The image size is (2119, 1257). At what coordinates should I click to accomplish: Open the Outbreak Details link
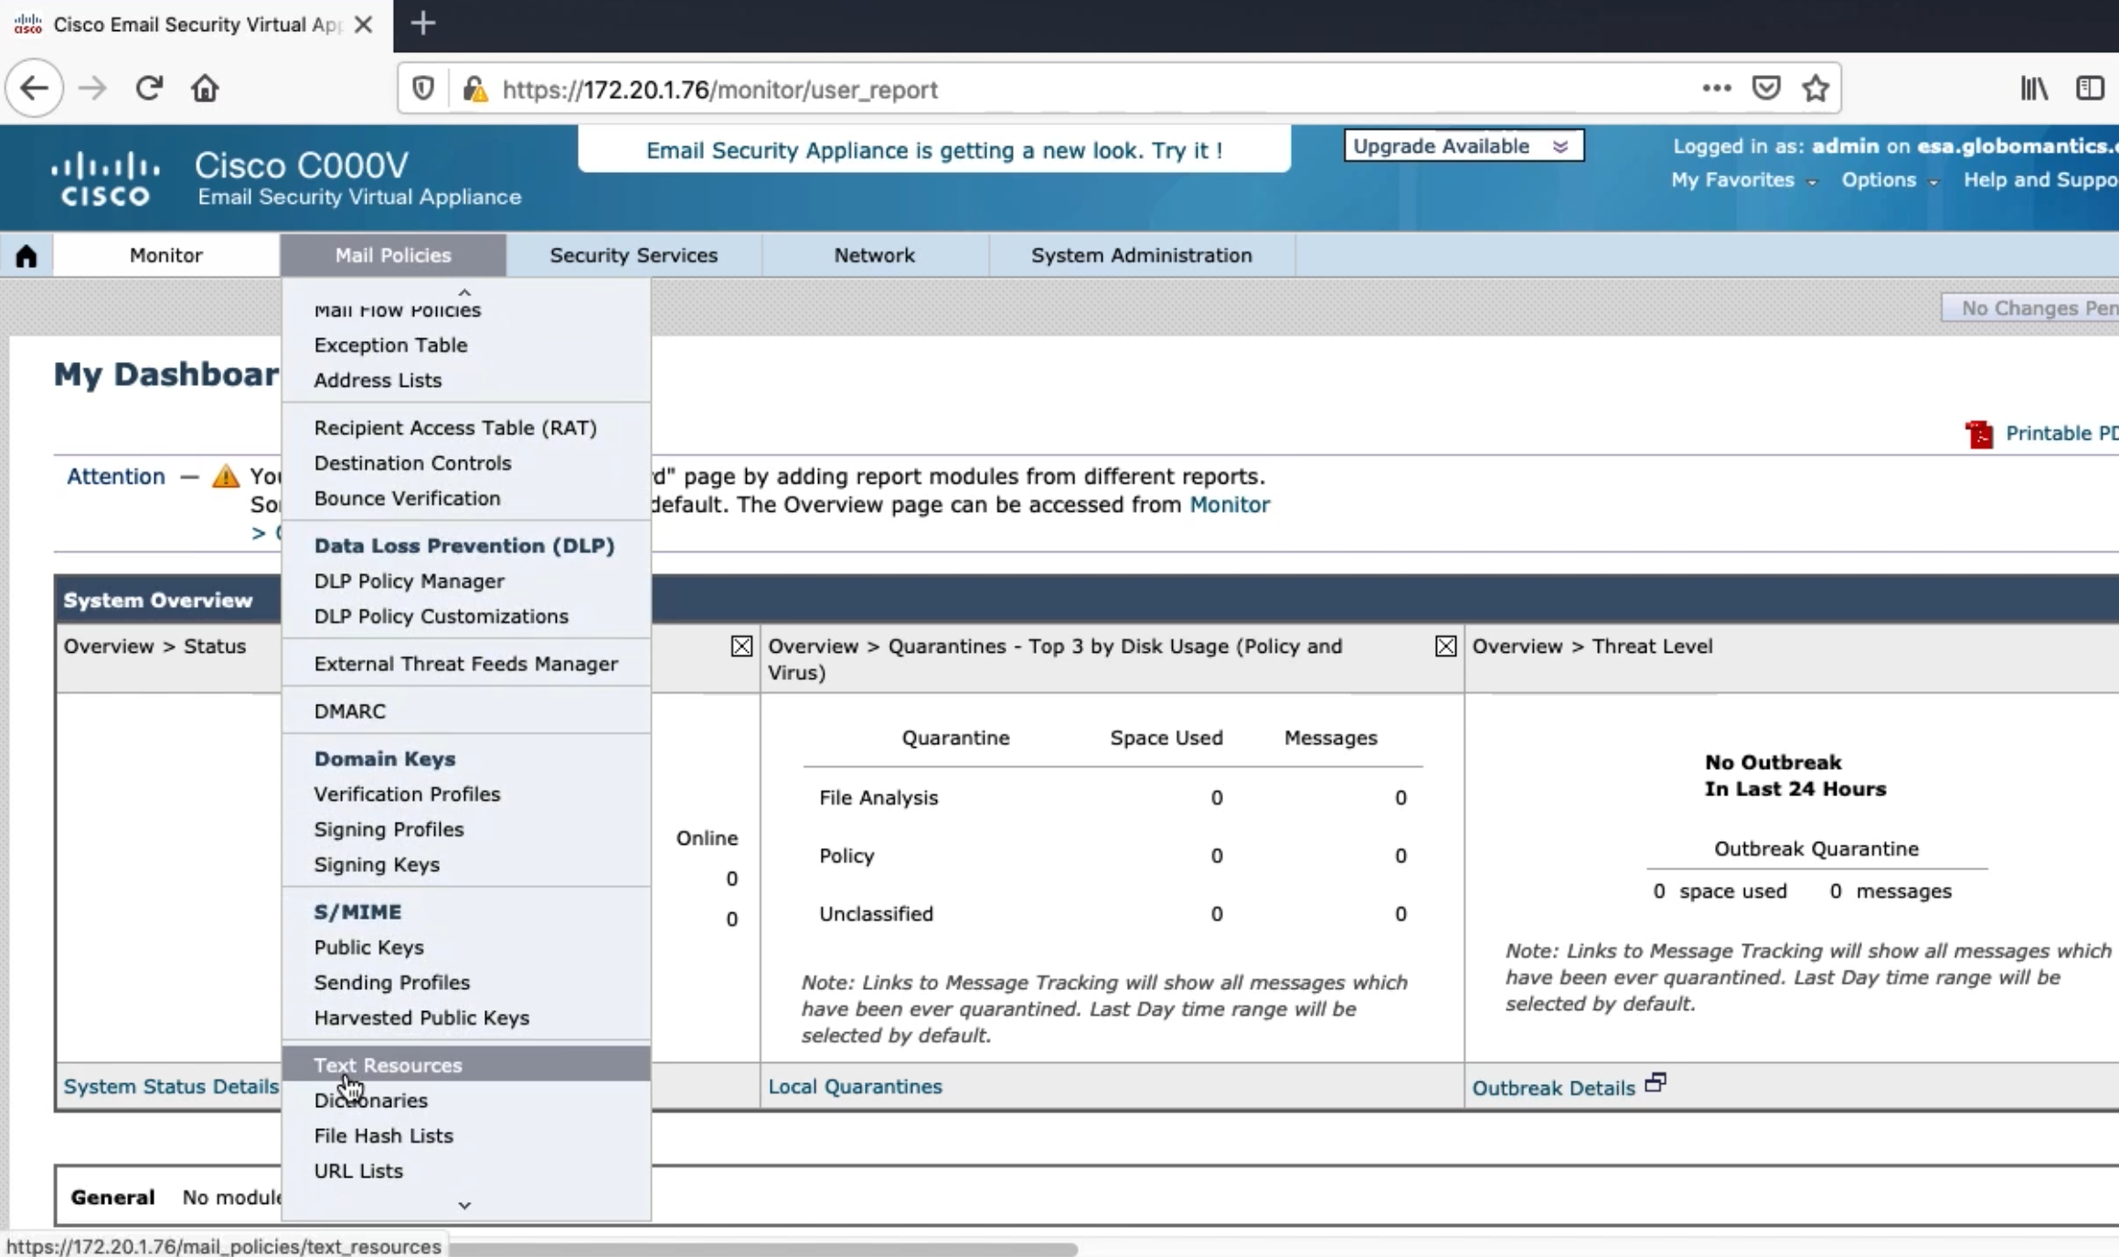click(x=1553, y=1088)
